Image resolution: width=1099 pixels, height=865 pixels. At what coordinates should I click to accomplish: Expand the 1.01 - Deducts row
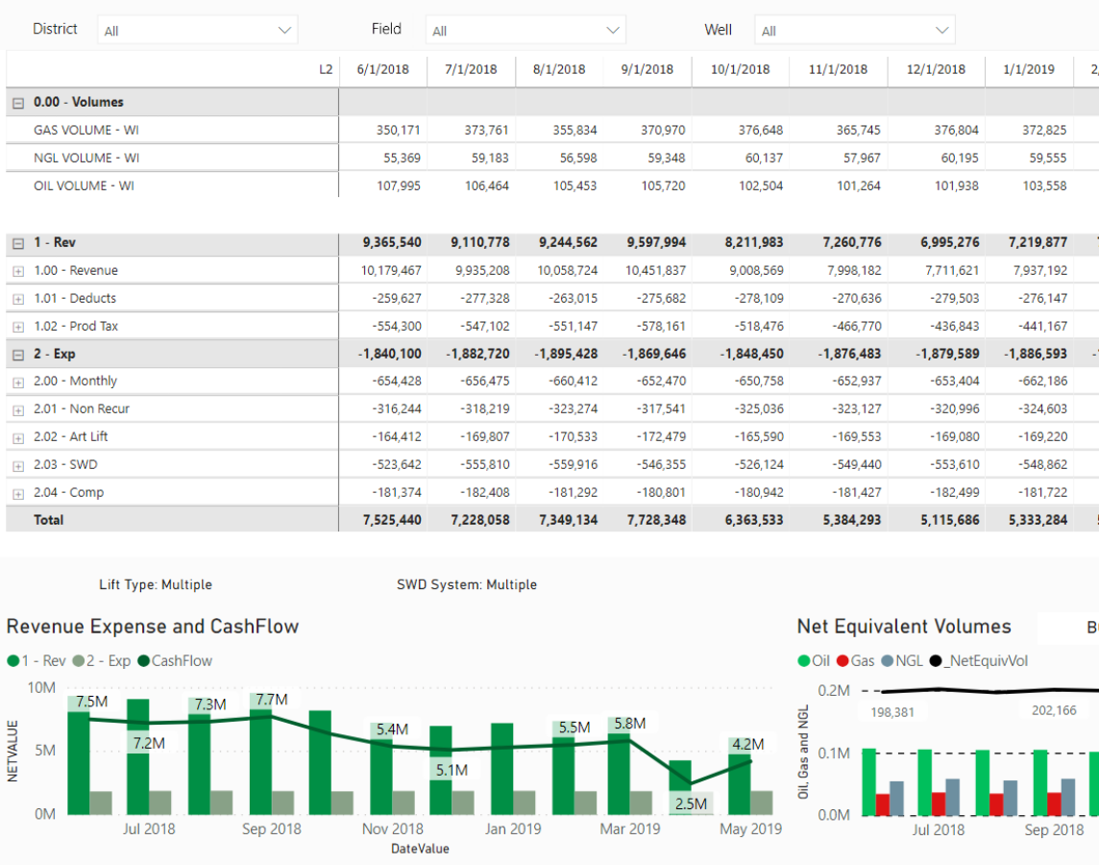tap(18, 300)
